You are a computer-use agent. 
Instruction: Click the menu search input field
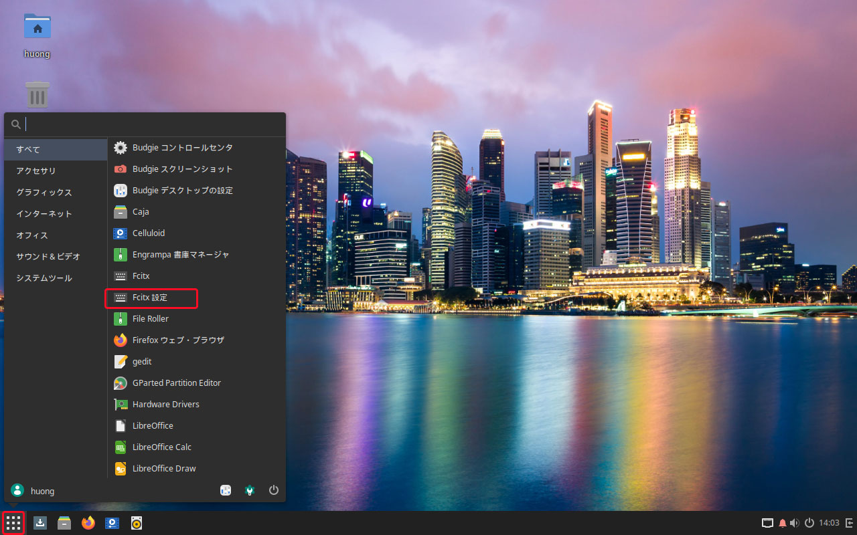point(151,124)
